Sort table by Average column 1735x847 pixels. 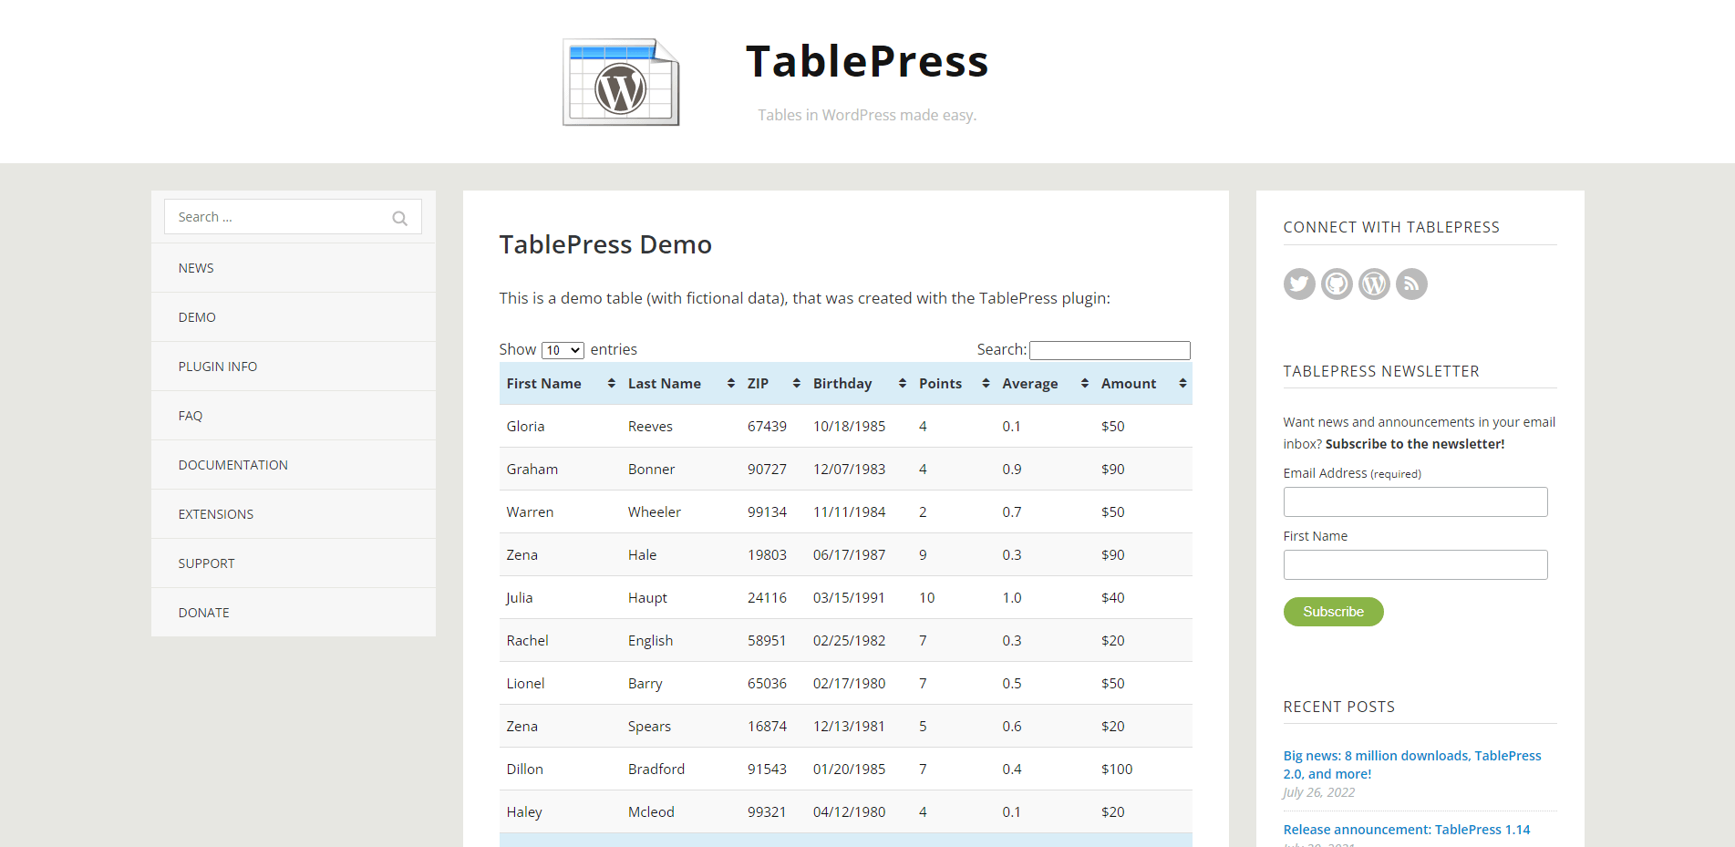(x=1045, y=384)
